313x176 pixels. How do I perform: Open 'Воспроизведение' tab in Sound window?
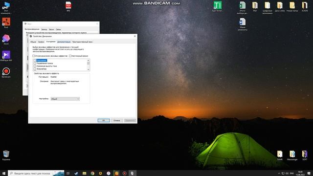[x=32, y=29]
